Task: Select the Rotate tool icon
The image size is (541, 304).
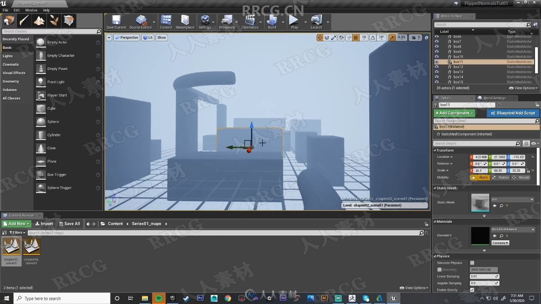Action: pyautogui.click(x=327, y=37)
